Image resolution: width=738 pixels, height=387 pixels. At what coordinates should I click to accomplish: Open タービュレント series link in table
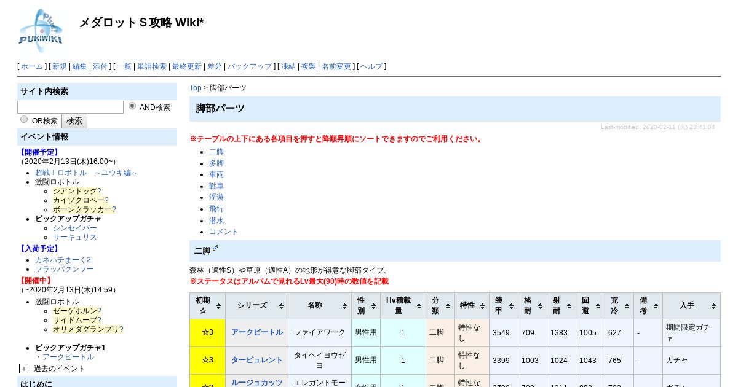[257, 360]
